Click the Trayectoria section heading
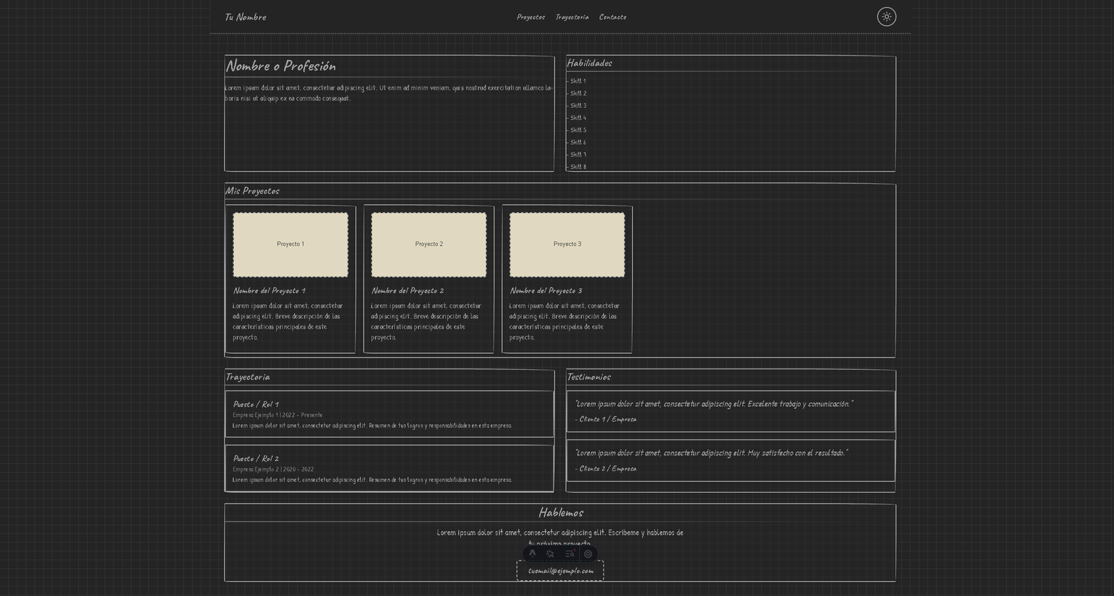Viewport: 1114px width, 596px height. coord(247,377)
